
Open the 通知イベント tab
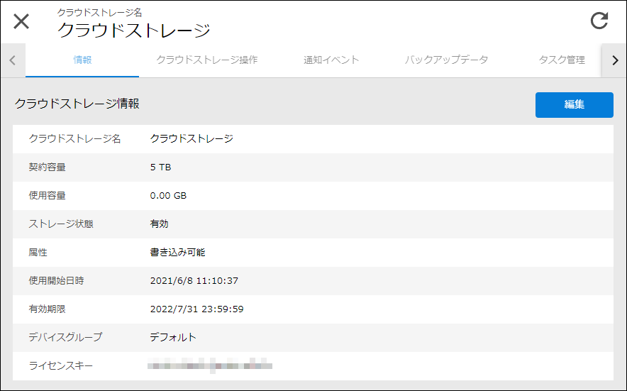(331, 60)
